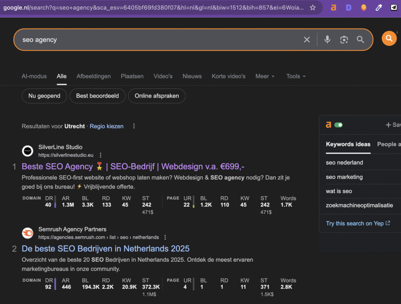Open the Ahrefs extension icon in the browser toolbar
The image size is (401, 304).
pos(333,7)
